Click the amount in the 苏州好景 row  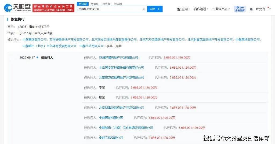(x=177, y=57)
